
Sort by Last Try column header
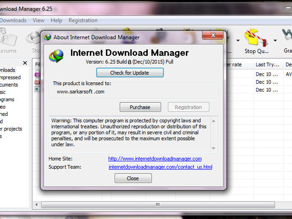268,65
